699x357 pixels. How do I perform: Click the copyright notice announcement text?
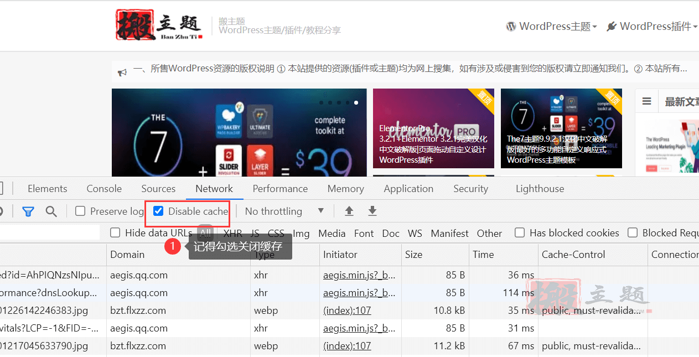click(410, 69)
